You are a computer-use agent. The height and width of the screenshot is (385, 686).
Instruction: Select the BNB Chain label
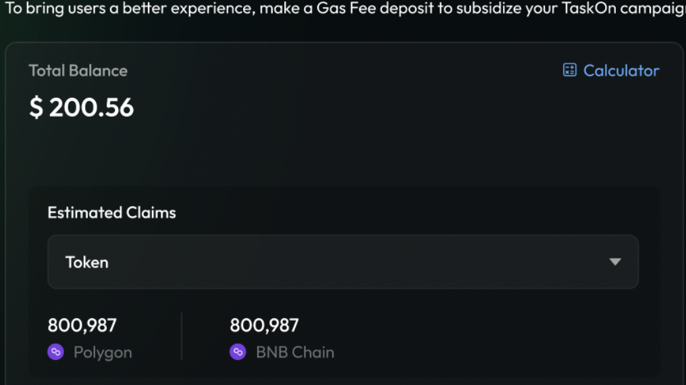[294, 353]
